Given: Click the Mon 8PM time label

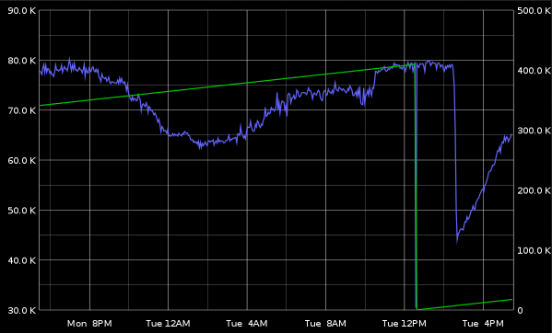Looking at the screenshot, I should (x=89, y=324).
